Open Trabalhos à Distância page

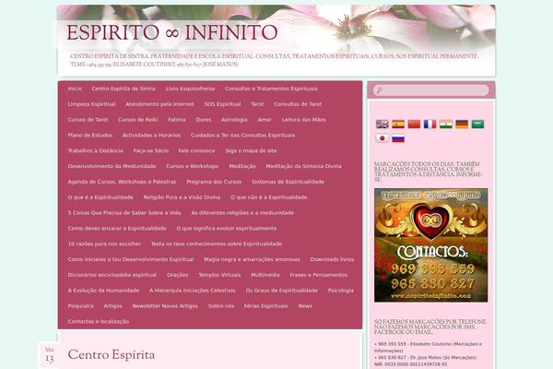tap(96, 150)
